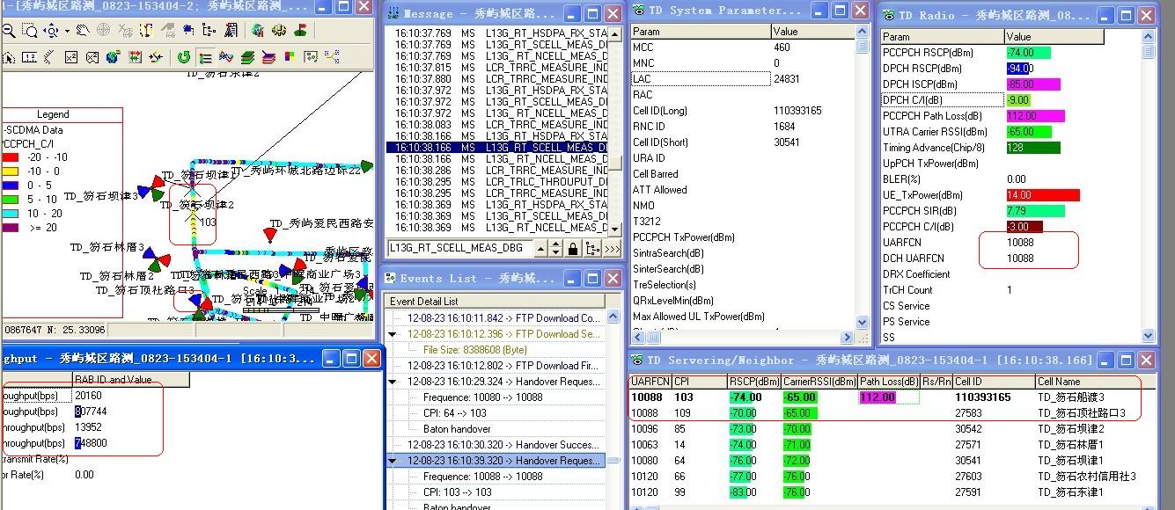Select the zoom rectangle tool
This screenshot has width=1175, height=510.
[x=30, y=31]
